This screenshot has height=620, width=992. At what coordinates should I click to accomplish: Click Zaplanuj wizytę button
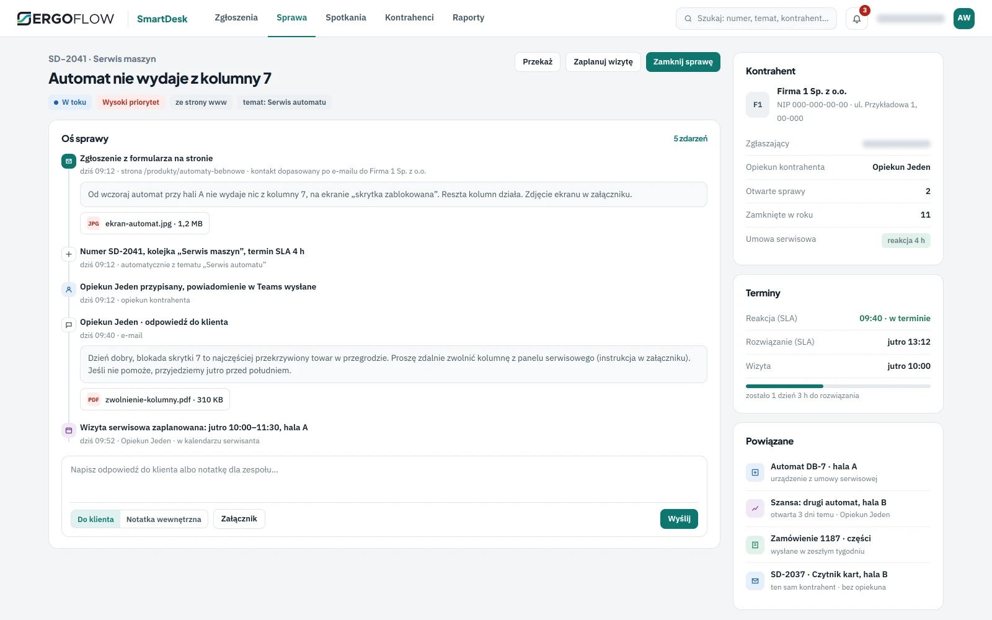point(603,62)
